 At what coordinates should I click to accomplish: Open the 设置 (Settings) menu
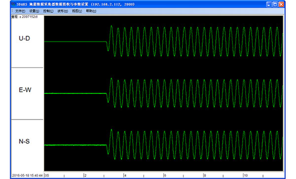click(x=34, y=11)
